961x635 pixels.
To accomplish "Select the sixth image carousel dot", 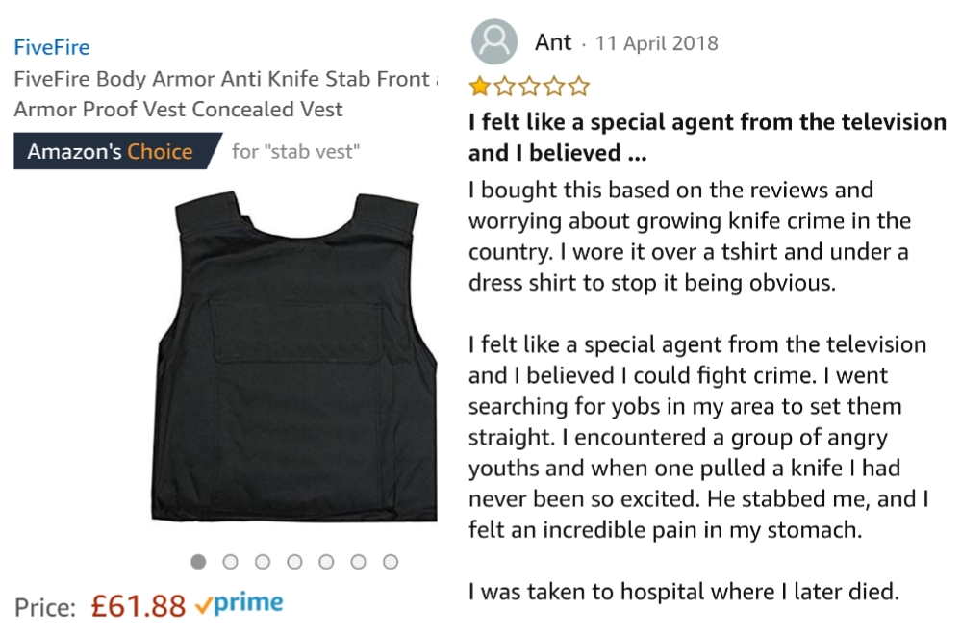I will [358, 562].
